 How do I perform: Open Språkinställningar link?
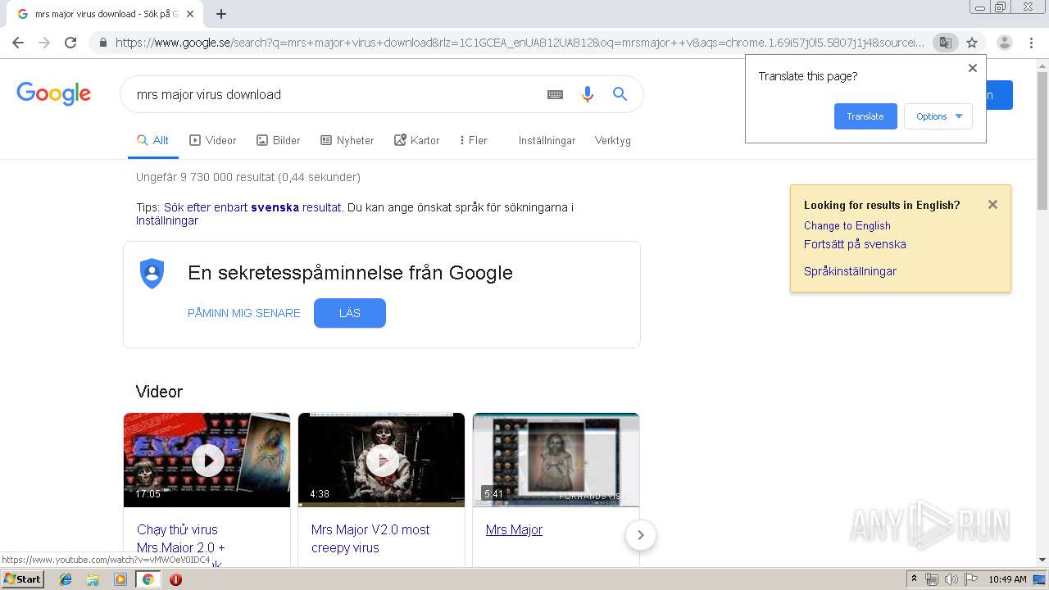[x=850, y=271]
